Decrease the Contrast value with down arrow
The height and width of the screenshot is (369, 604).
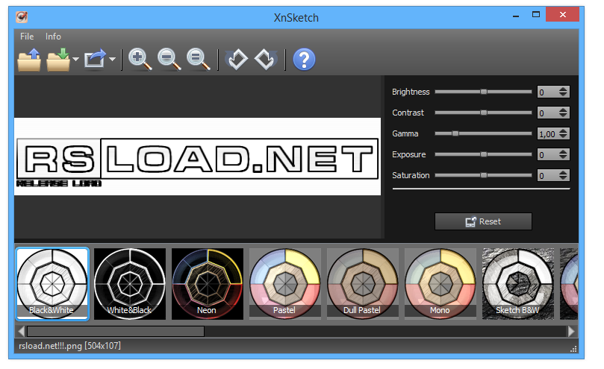[x=563, y=116]
